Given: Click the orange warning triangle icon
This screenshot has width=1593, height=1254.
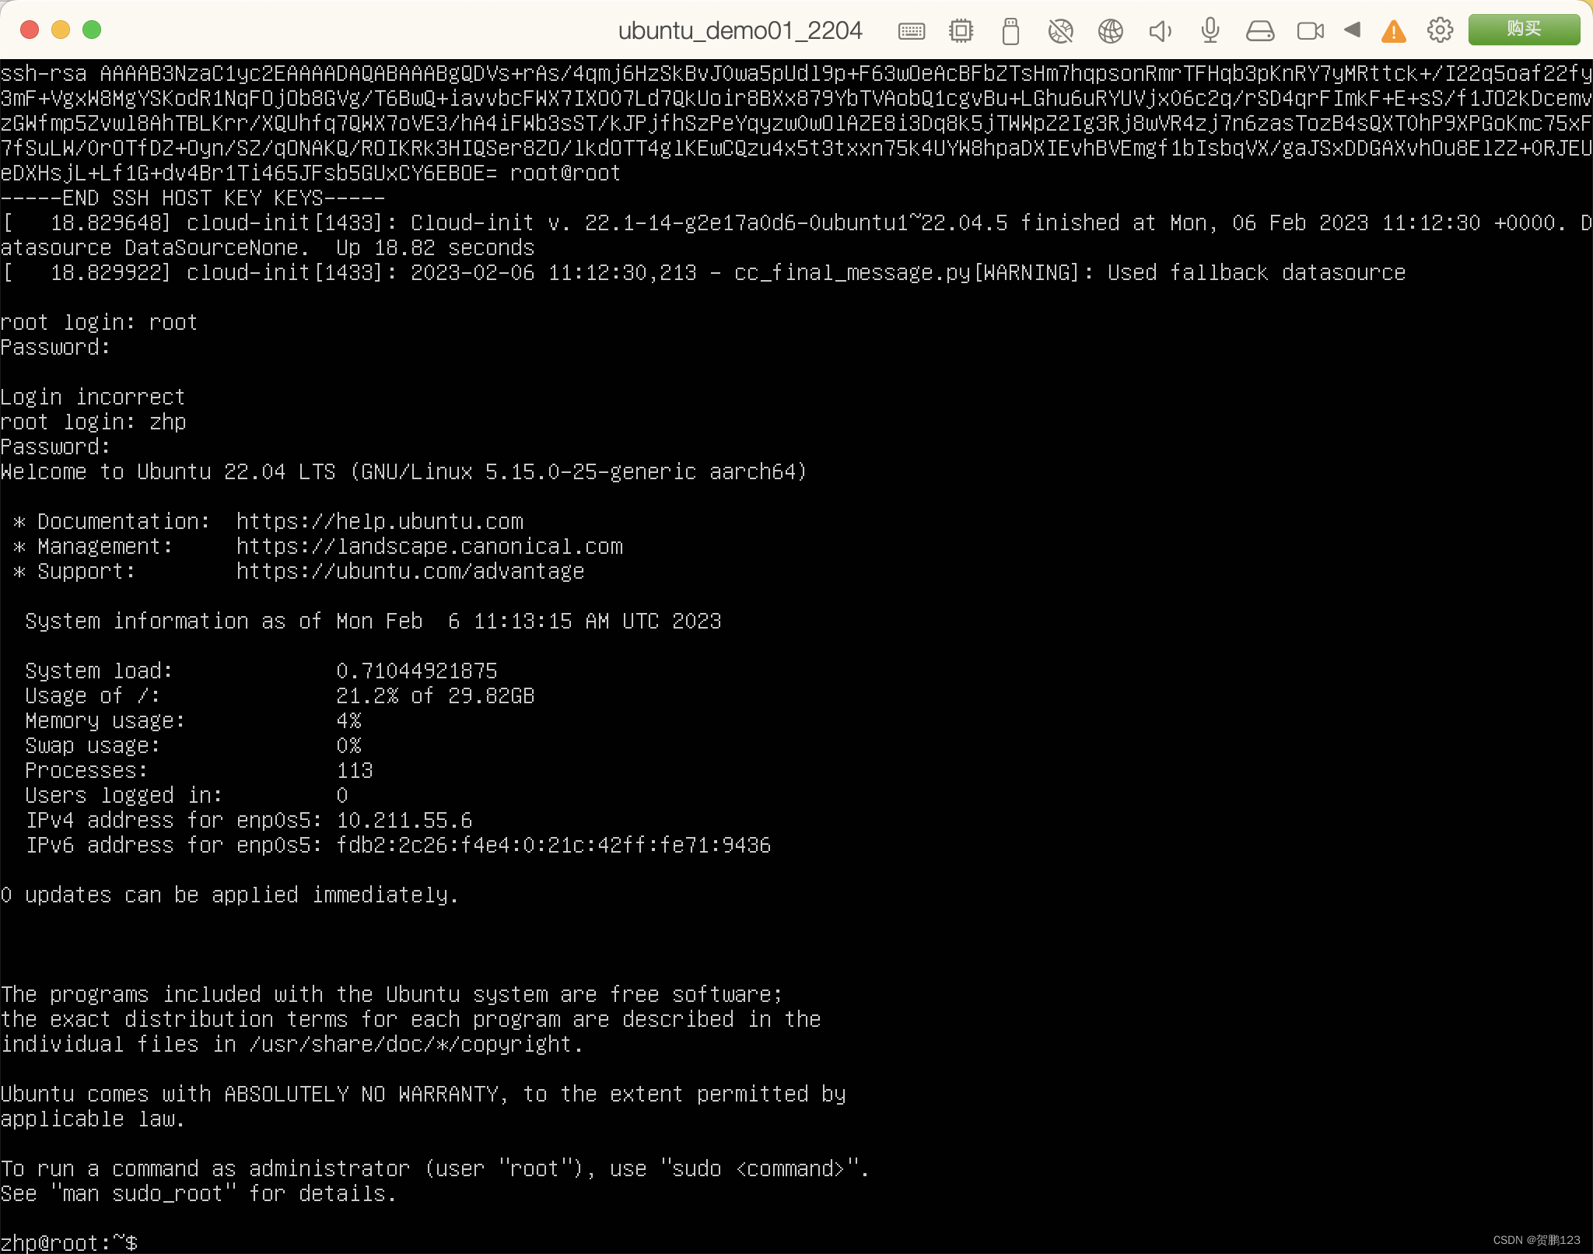Looking at the screenshot, I should [1393, 31].
